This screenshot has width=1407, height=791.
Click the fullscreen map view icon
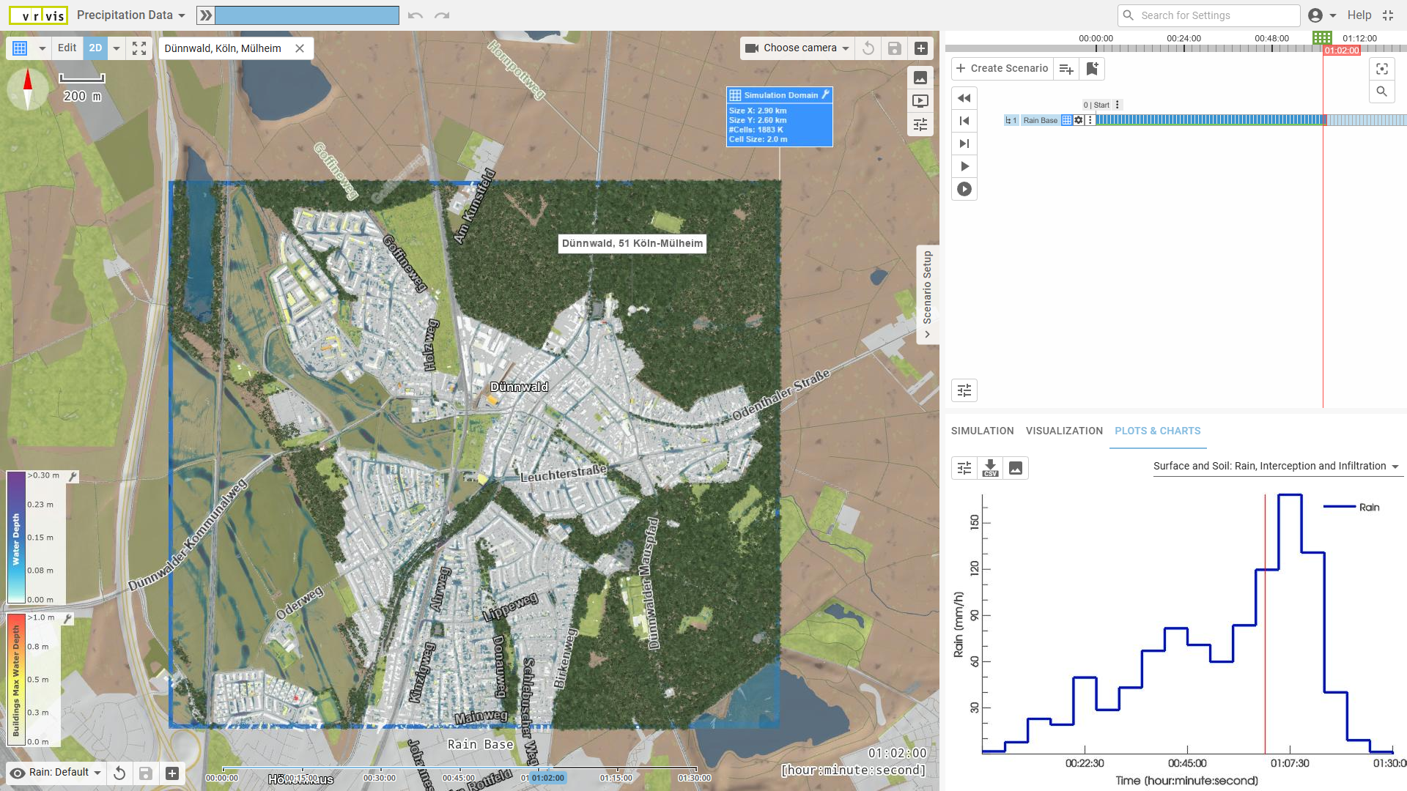[x=139, y=48]
